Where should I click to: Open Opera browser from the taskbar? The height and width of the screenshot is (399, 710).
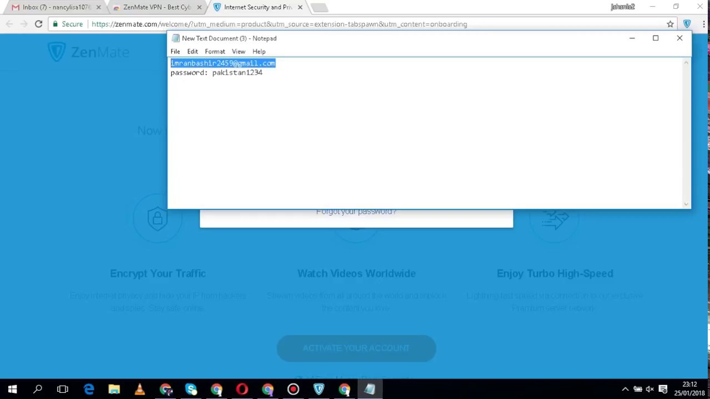tap(242, 389)
